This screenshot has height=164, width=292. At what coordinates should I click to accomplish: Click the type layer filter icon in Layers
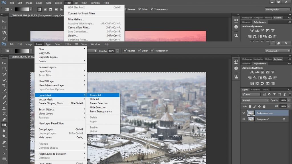[274, 94]
